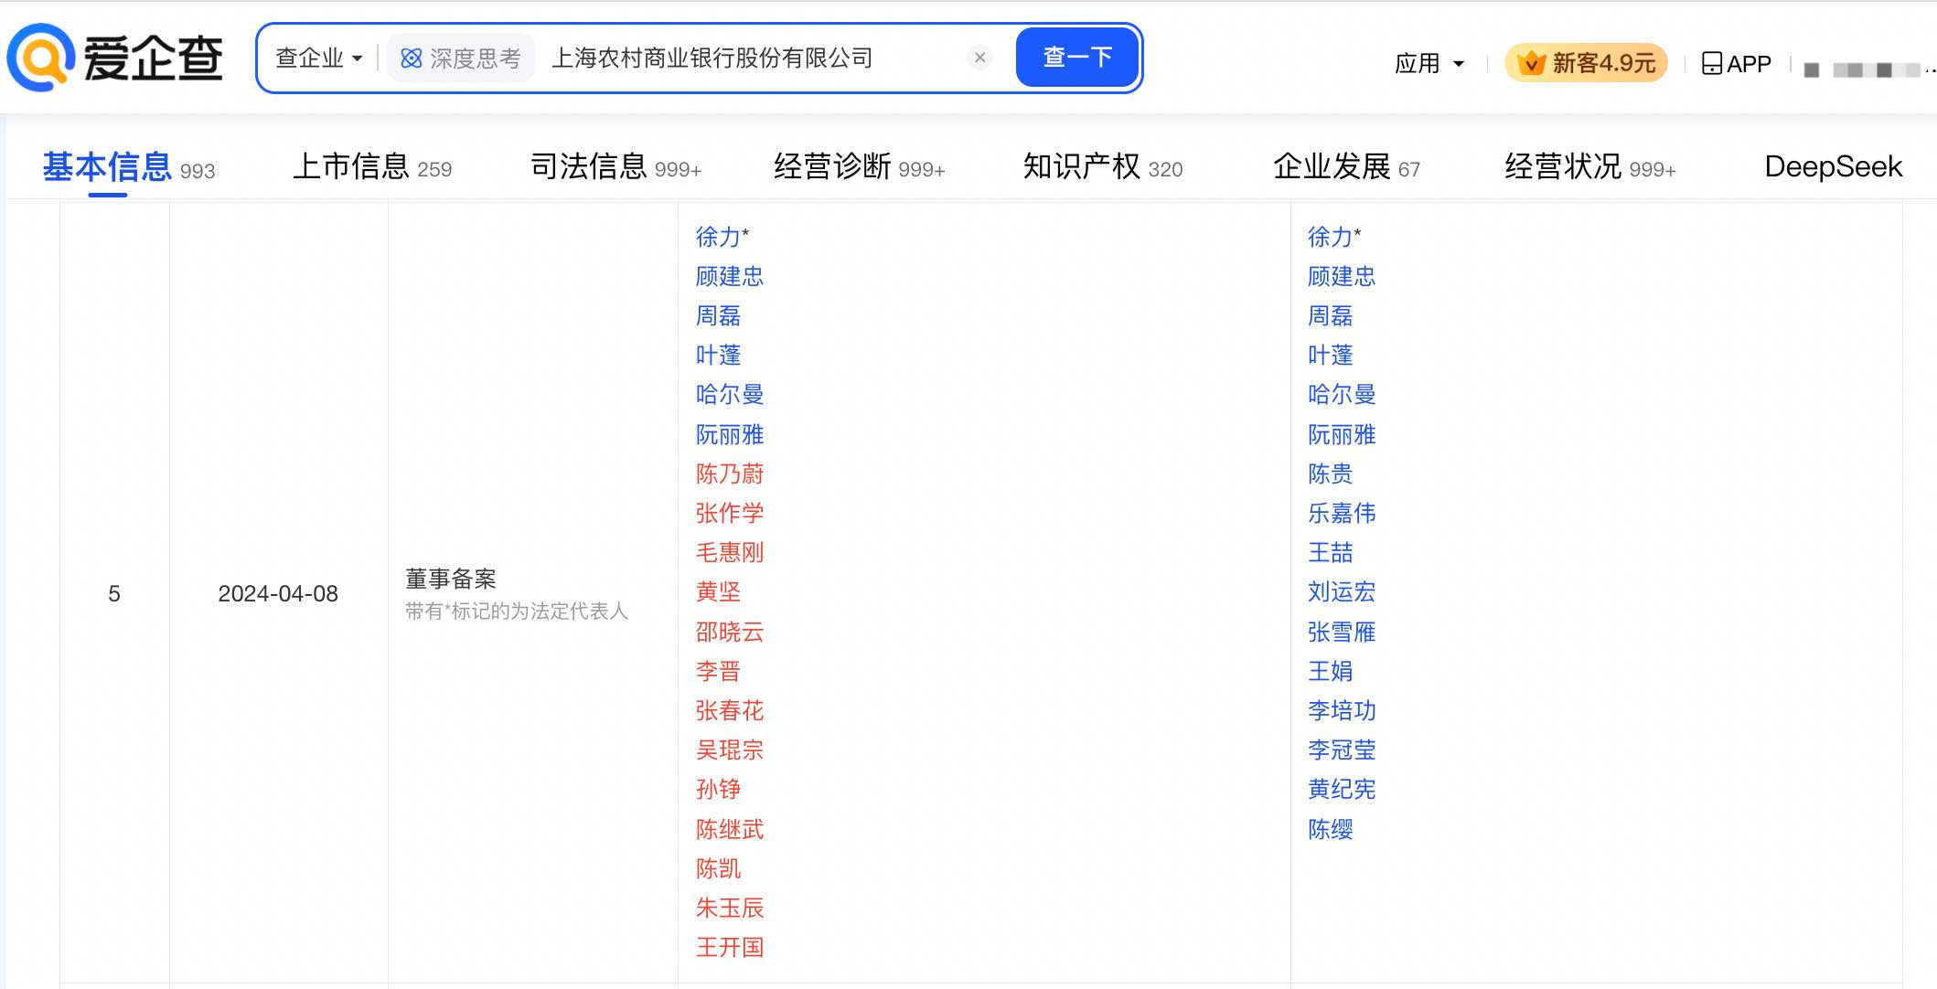1937x989 pixels.
Task: Switch to the 上市信息 tab
Action: 355,165
